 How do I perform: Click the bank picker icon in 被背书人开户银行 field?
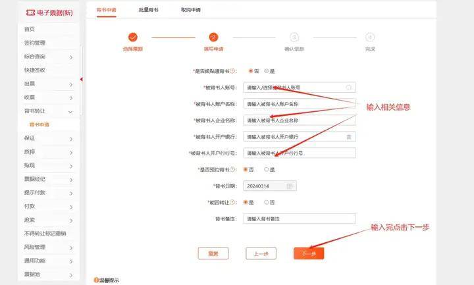[x=349, y=137]
